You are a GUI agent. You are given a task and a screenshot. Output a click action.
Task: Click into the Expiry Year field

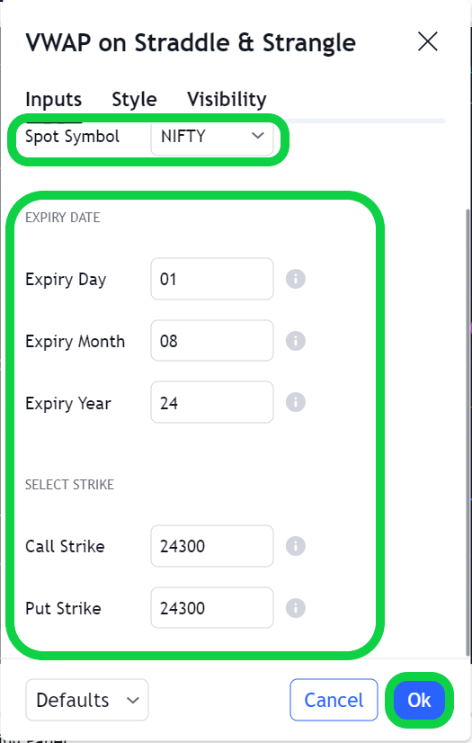click(x=212, y=402)
